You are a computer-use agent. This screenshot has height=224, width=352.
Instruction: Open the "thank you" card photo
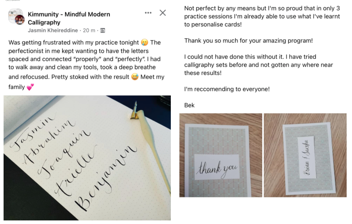(x=221, y=155)
